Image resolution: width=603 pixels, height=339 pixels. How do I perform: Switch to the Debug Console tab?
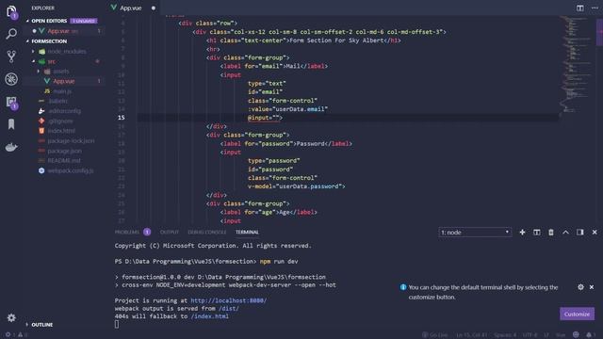[207, 232]
